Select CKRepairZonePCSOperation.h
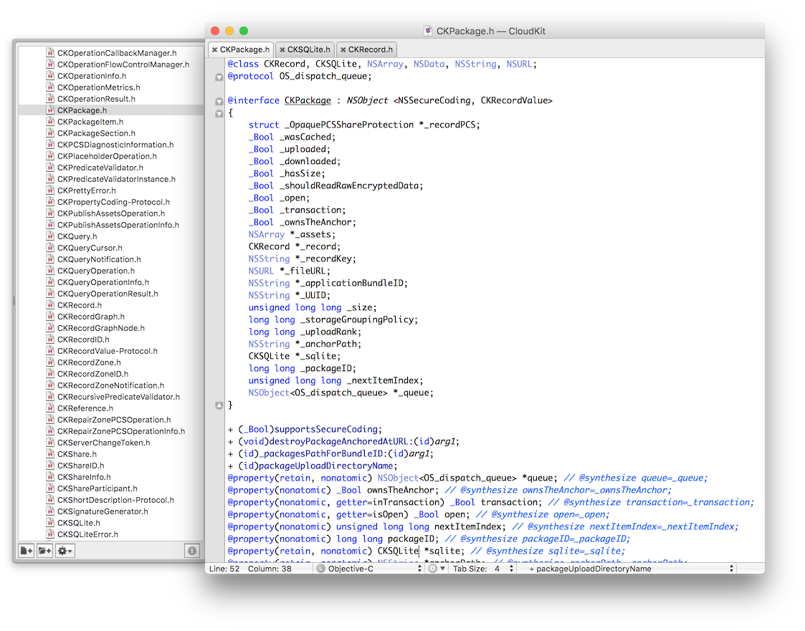 point(114,420)
